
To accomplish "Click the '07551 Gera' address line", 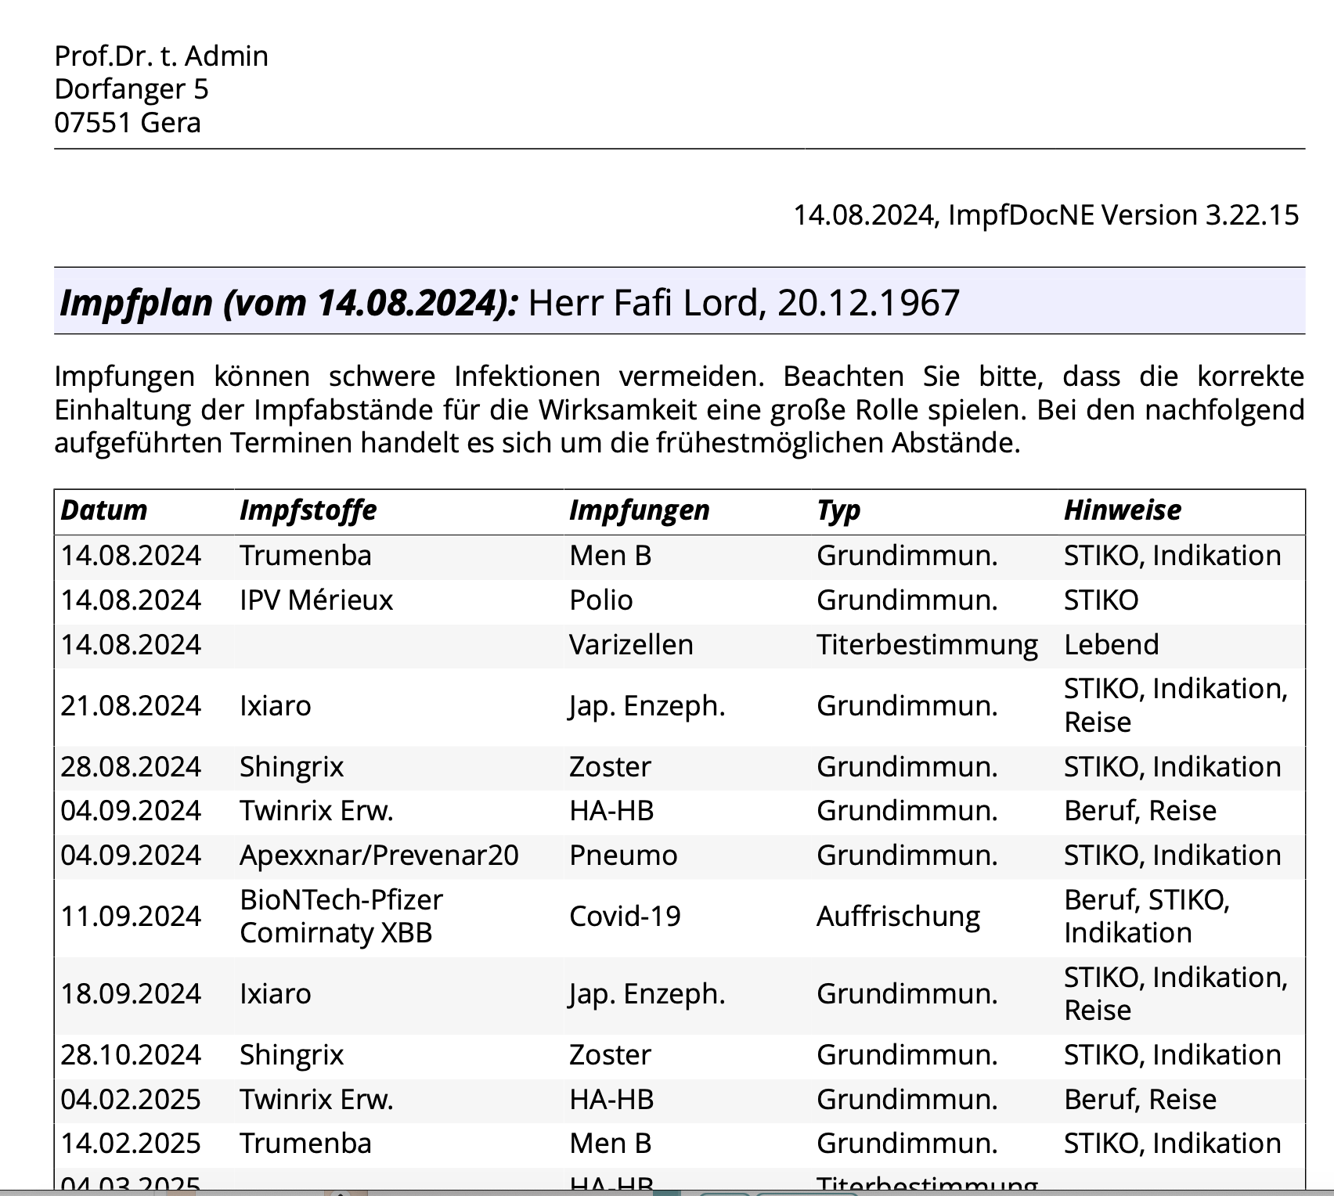I will pos(128,123).
